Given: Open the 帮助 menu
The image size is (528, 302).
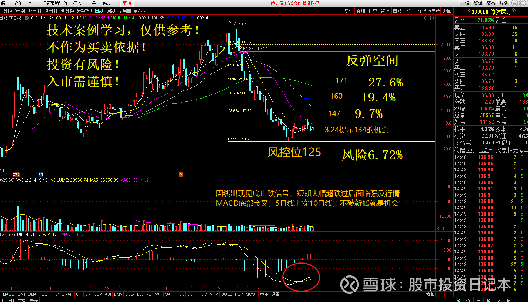Looking at the screenshot, I should click(107, 3).
